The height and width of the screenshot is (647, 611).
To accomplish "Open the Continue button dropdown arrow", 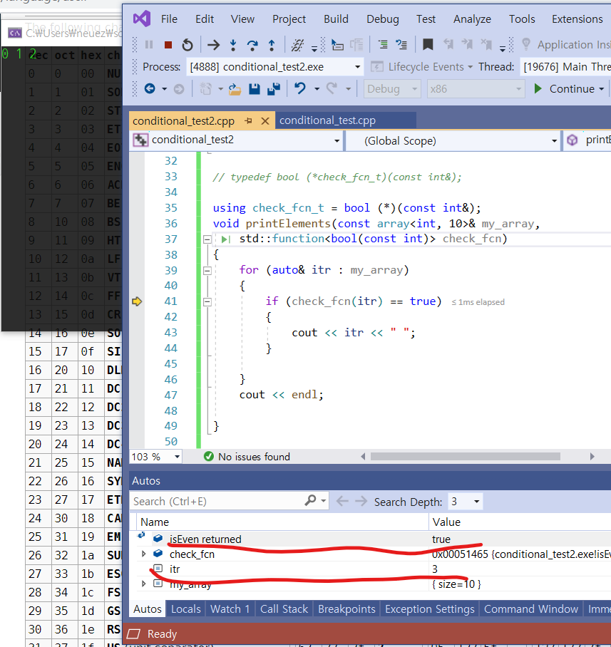I will pos(601,89).
